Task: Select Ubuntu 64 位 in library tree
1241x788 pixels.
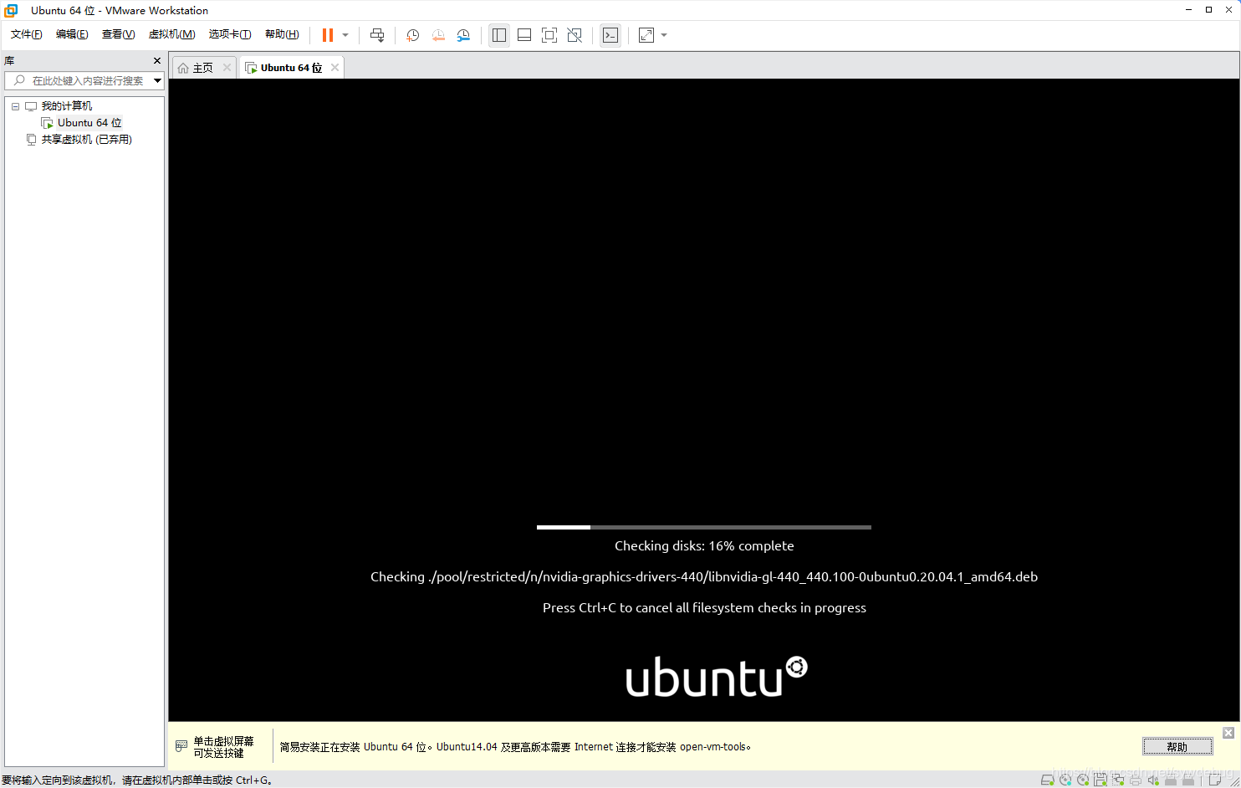Action: coord(89,123)
